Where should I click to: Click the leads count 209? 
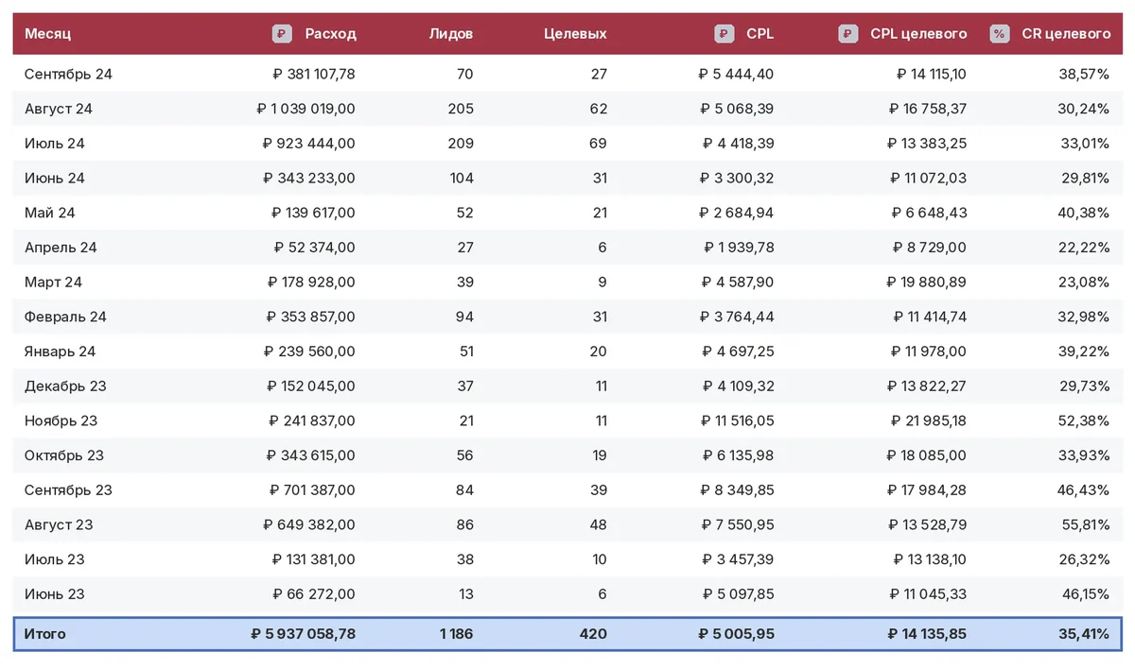click(x=461, y=144)
